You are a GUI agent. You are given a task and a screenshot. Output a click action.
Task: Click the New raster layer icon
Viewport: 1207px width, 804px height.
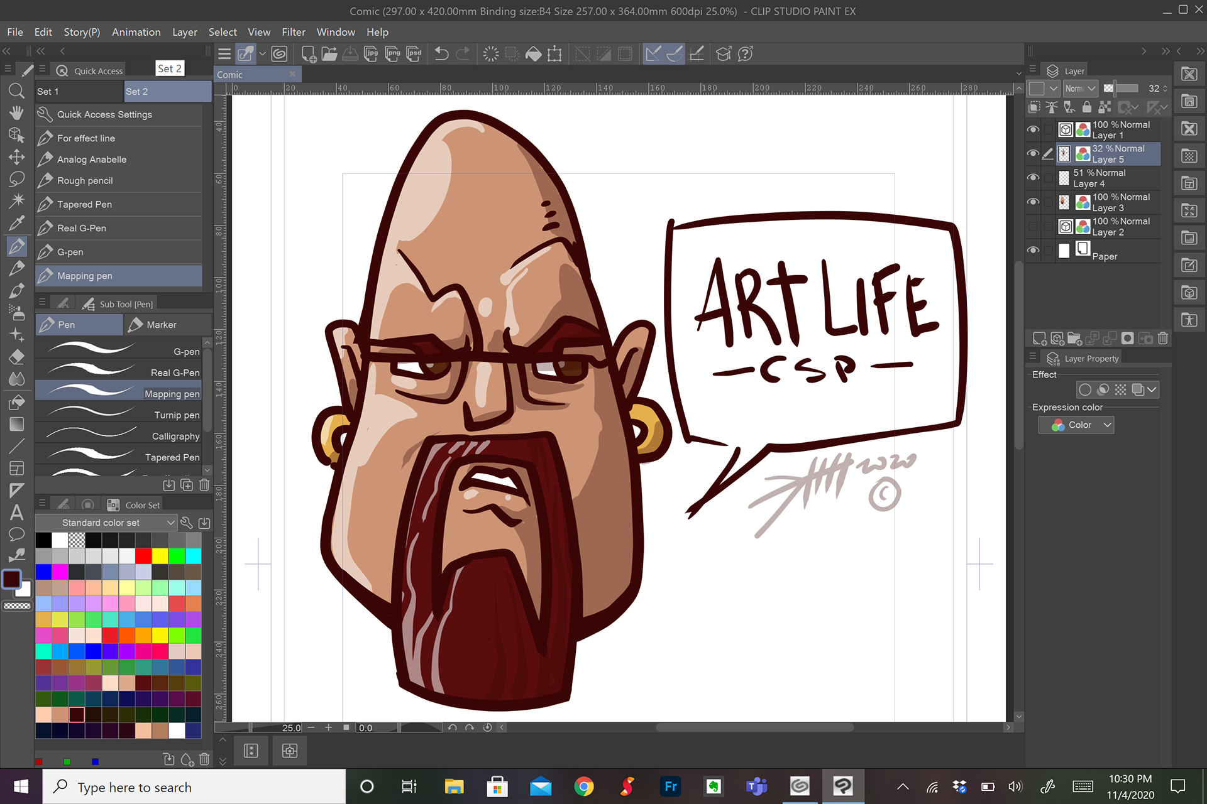(x=1040, y=339)
